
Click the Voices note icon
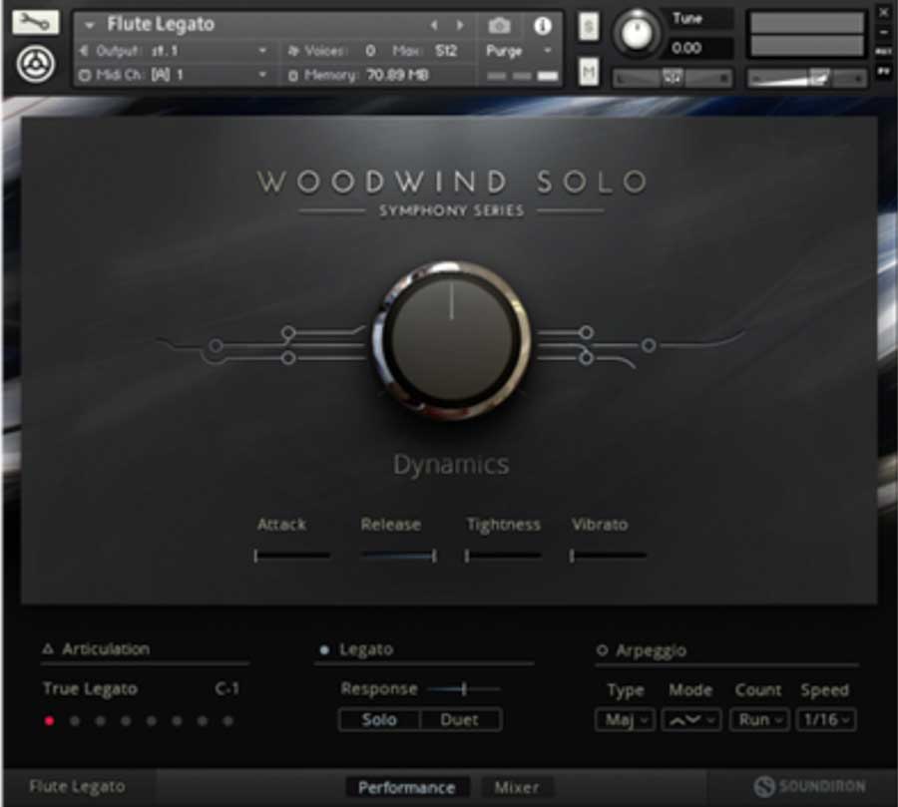(x=293, y=51)
